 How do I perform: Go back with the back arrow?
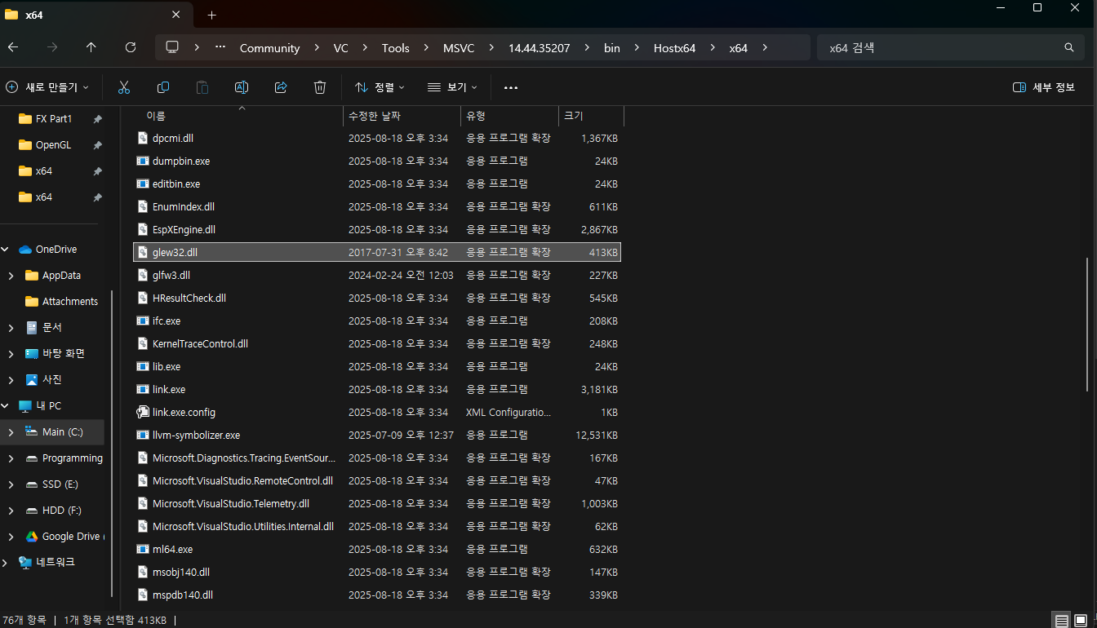[x=13, y=47]
